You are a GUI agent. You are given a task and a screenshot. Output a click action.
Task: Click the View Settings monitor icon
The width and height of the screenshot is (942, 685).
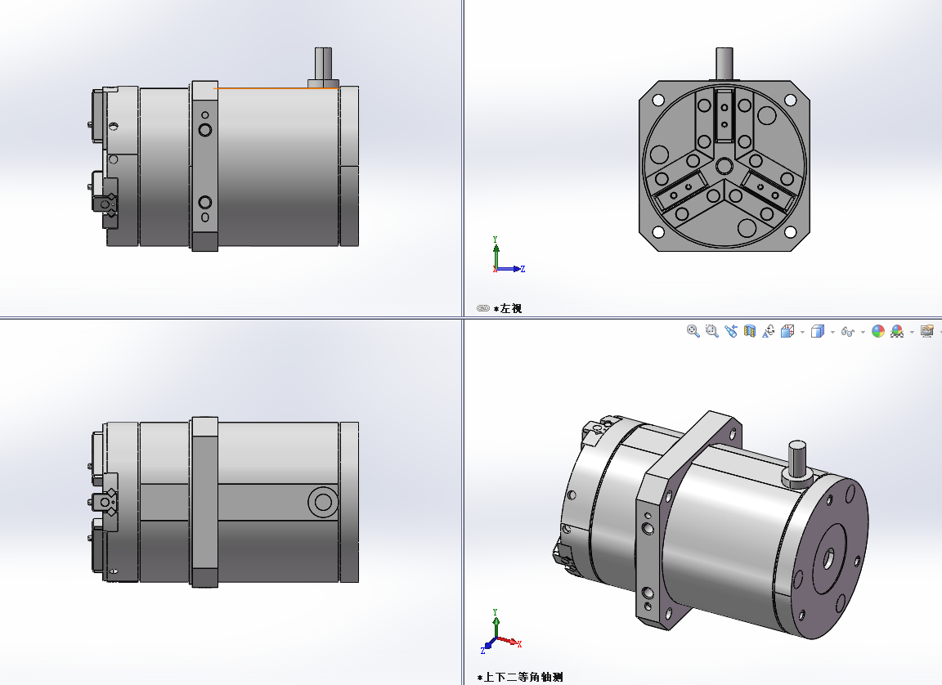(x=927, y=331)
